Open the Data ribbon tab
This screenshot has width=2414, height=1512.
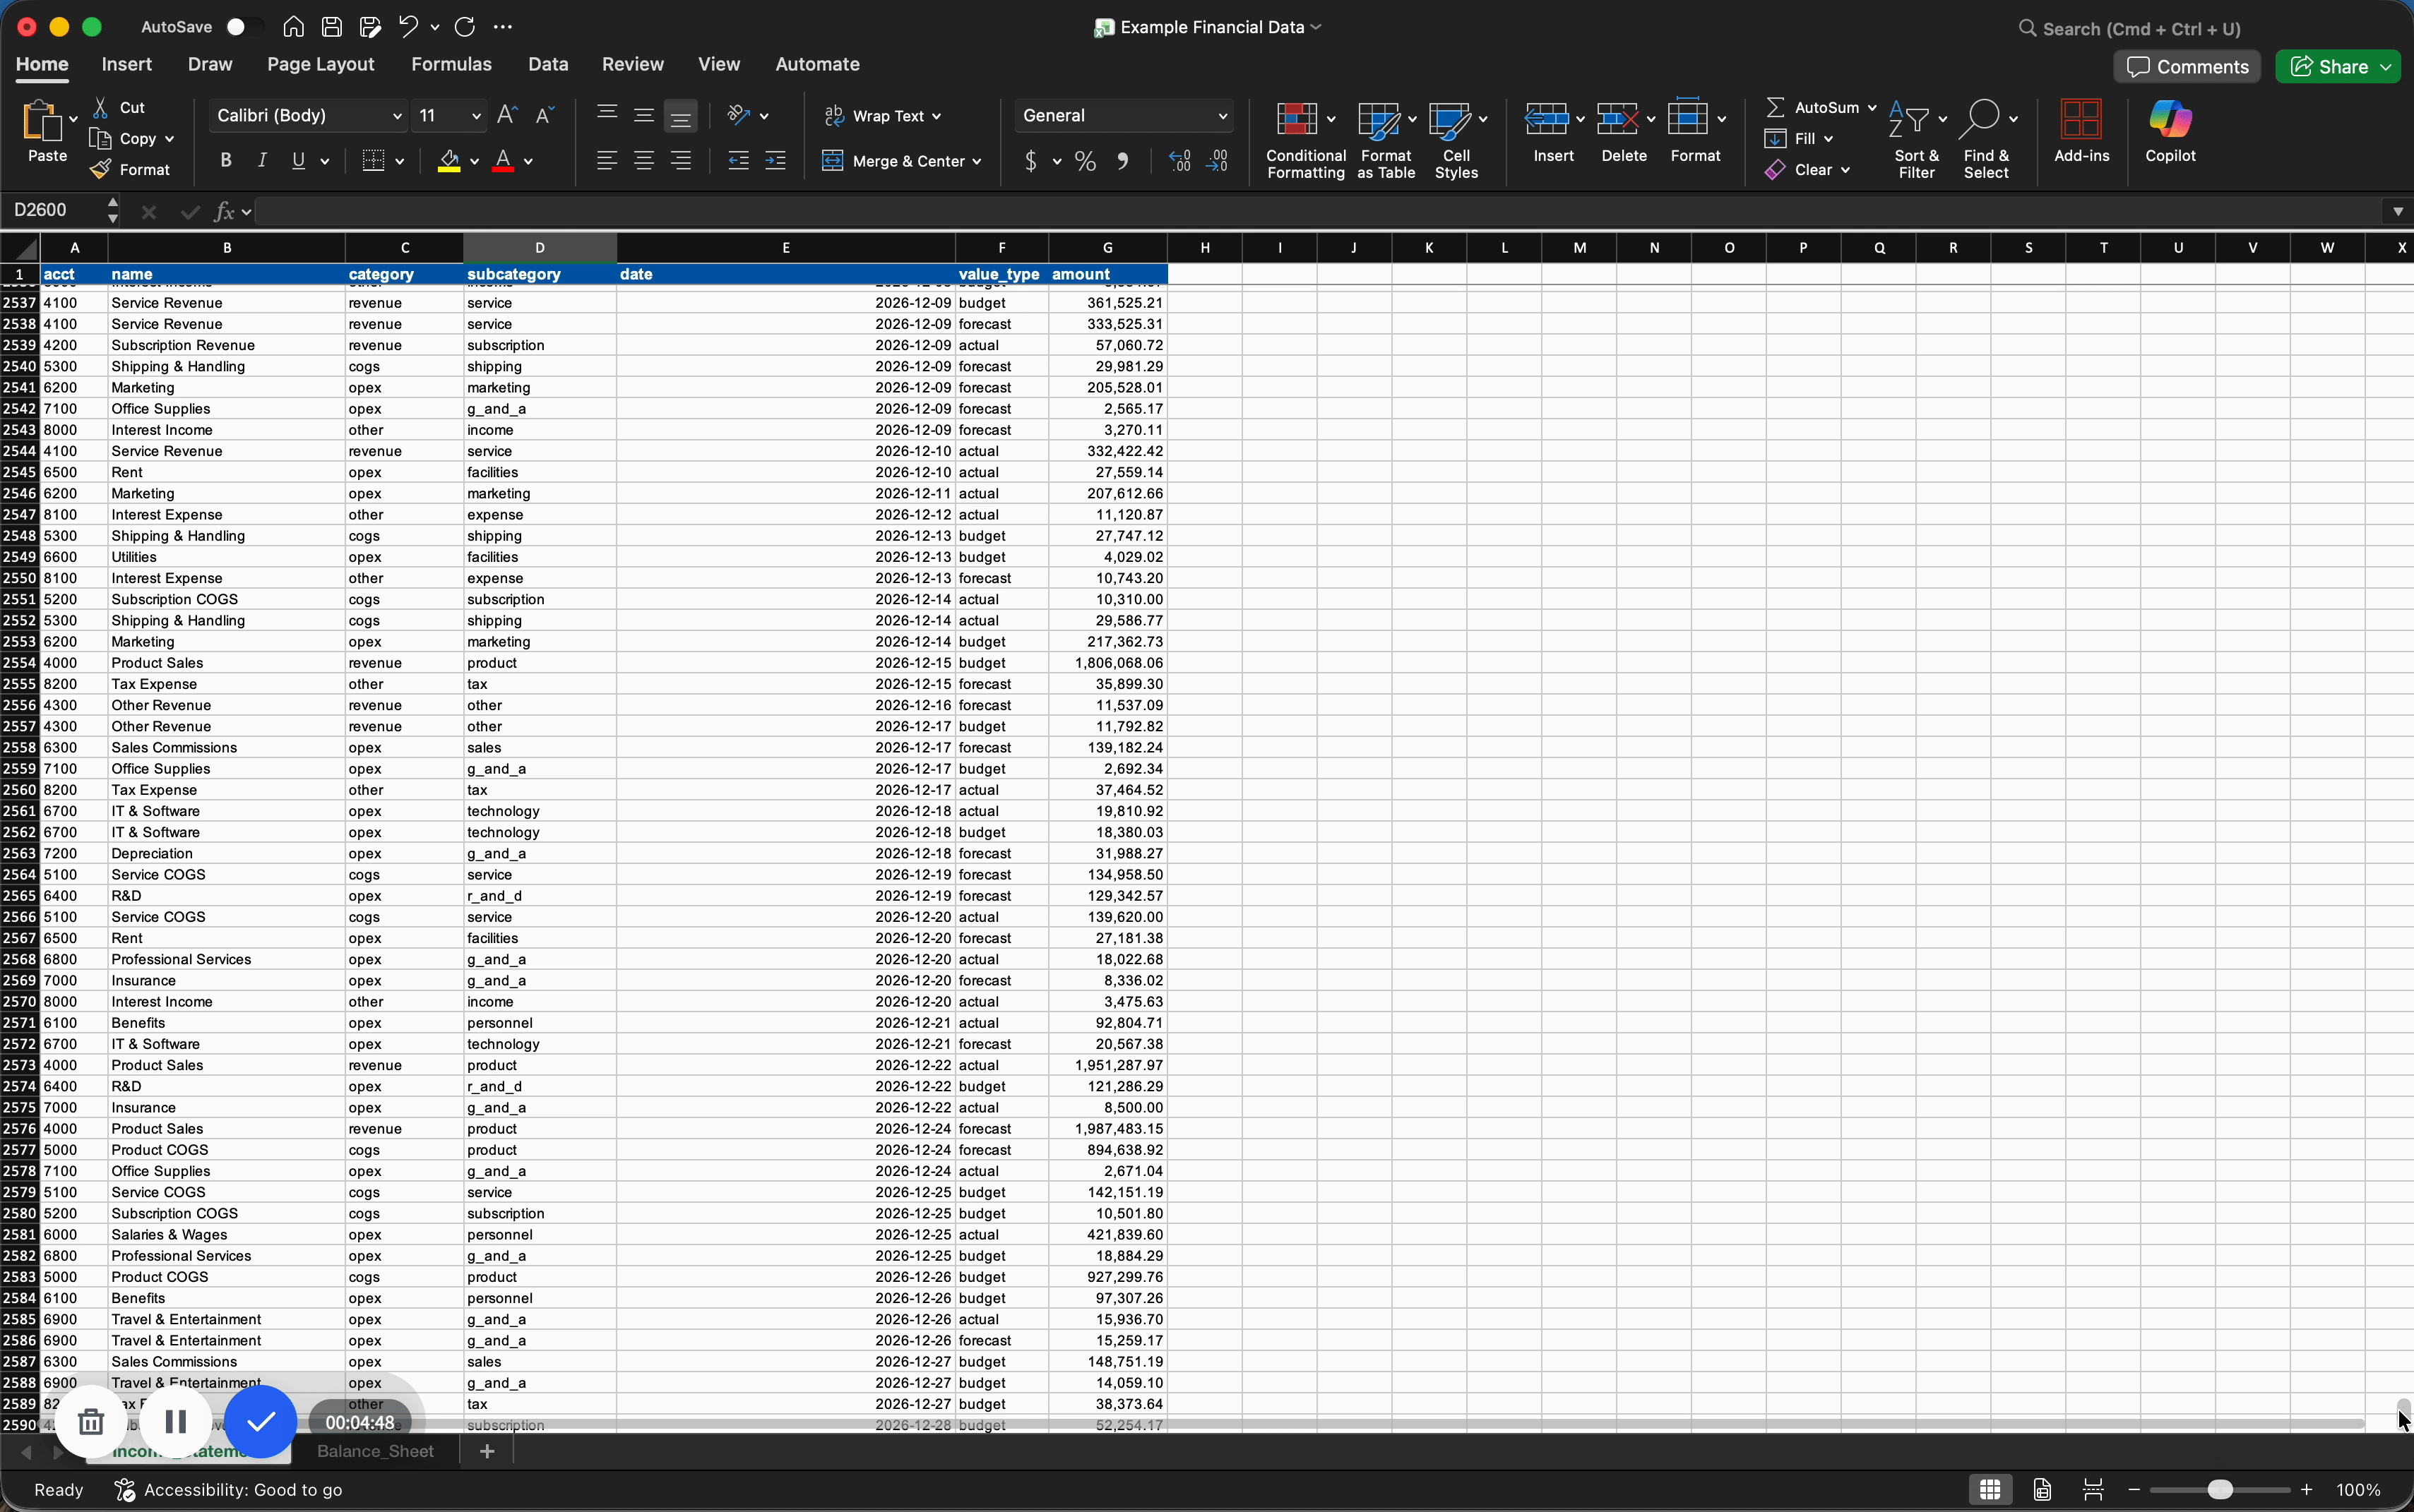(x=548, y=64)
